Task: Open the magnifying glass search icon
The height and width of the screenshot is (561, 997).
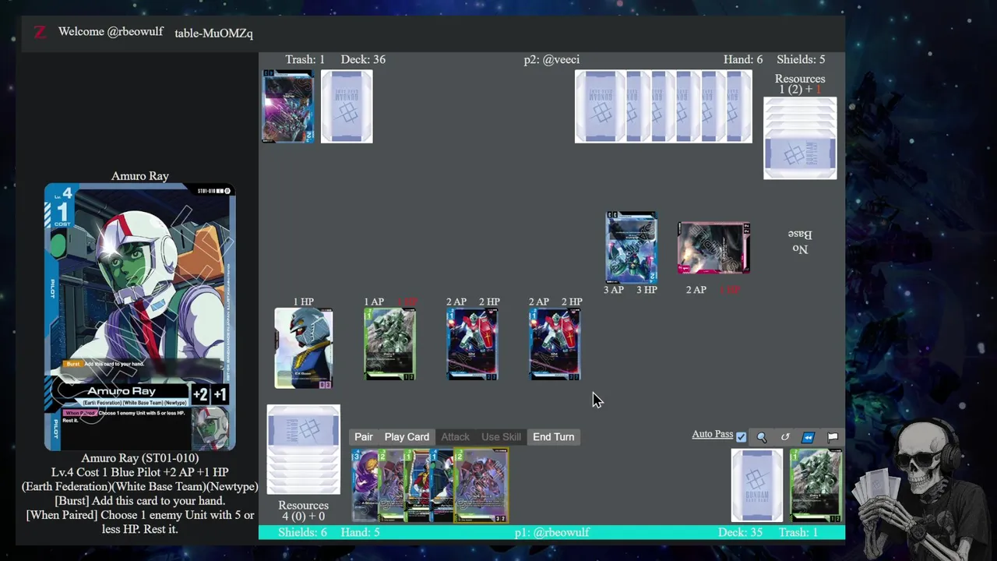Action: pos(762,437)
